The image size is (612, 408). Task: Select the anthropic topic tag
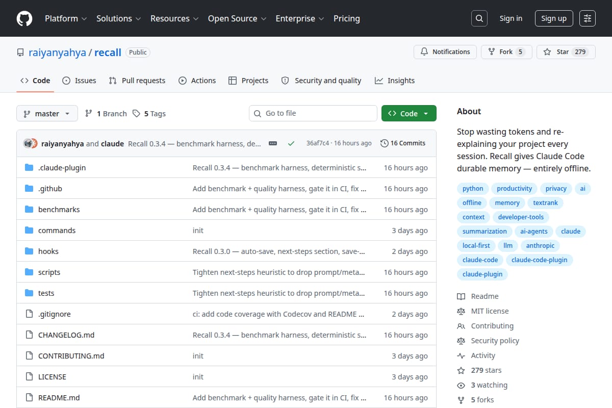click(x=540, y=246)
